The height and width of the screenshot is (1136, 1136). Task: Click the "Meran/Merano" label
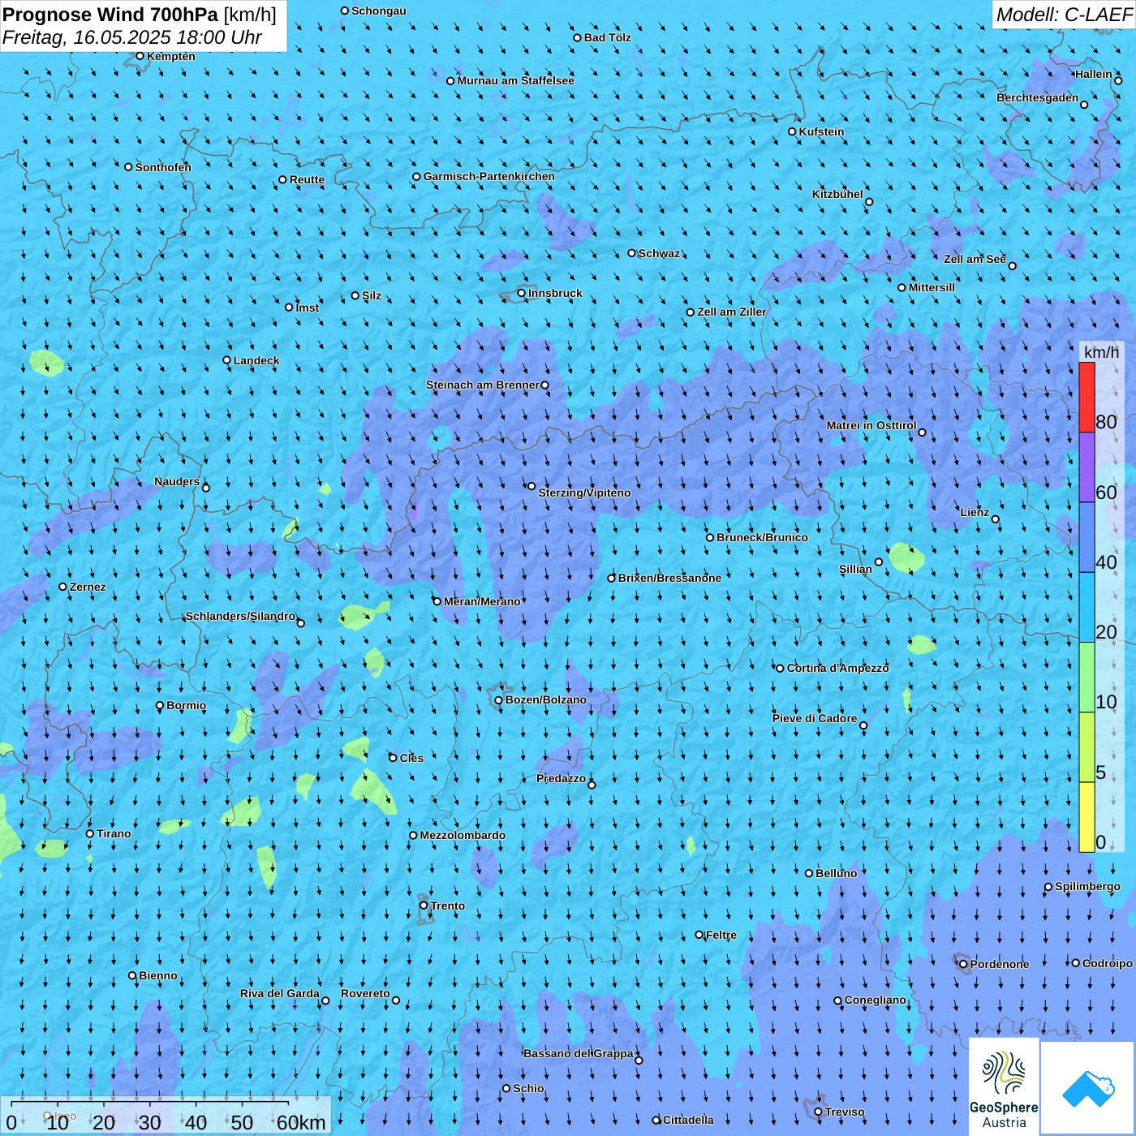[x=482, y=601]
